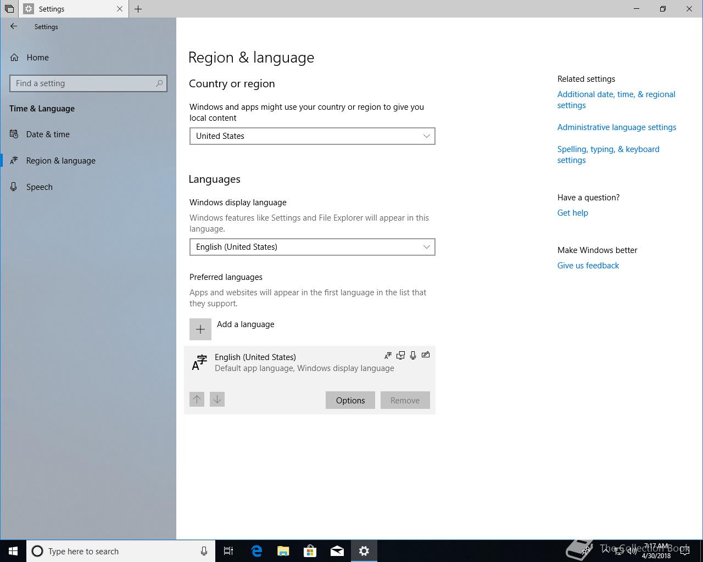Click the Country or region heading
This screenshot has width=703, height=562.
pyautogui.click(x=232, y=83)
